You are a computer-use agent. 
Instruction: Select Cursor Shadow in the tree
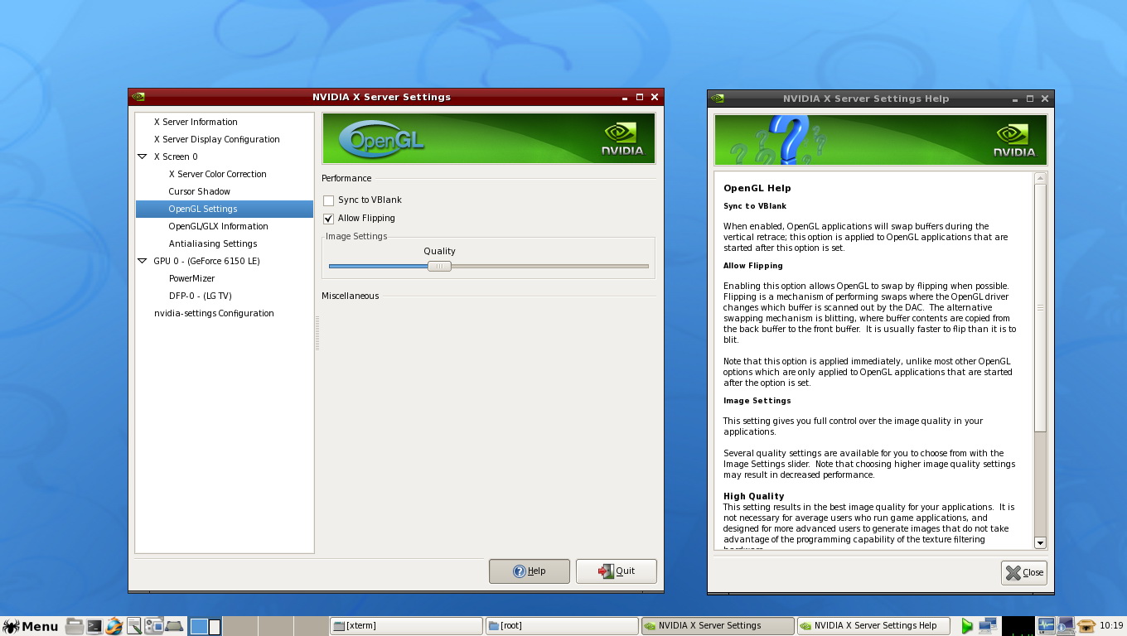point(200,191)
